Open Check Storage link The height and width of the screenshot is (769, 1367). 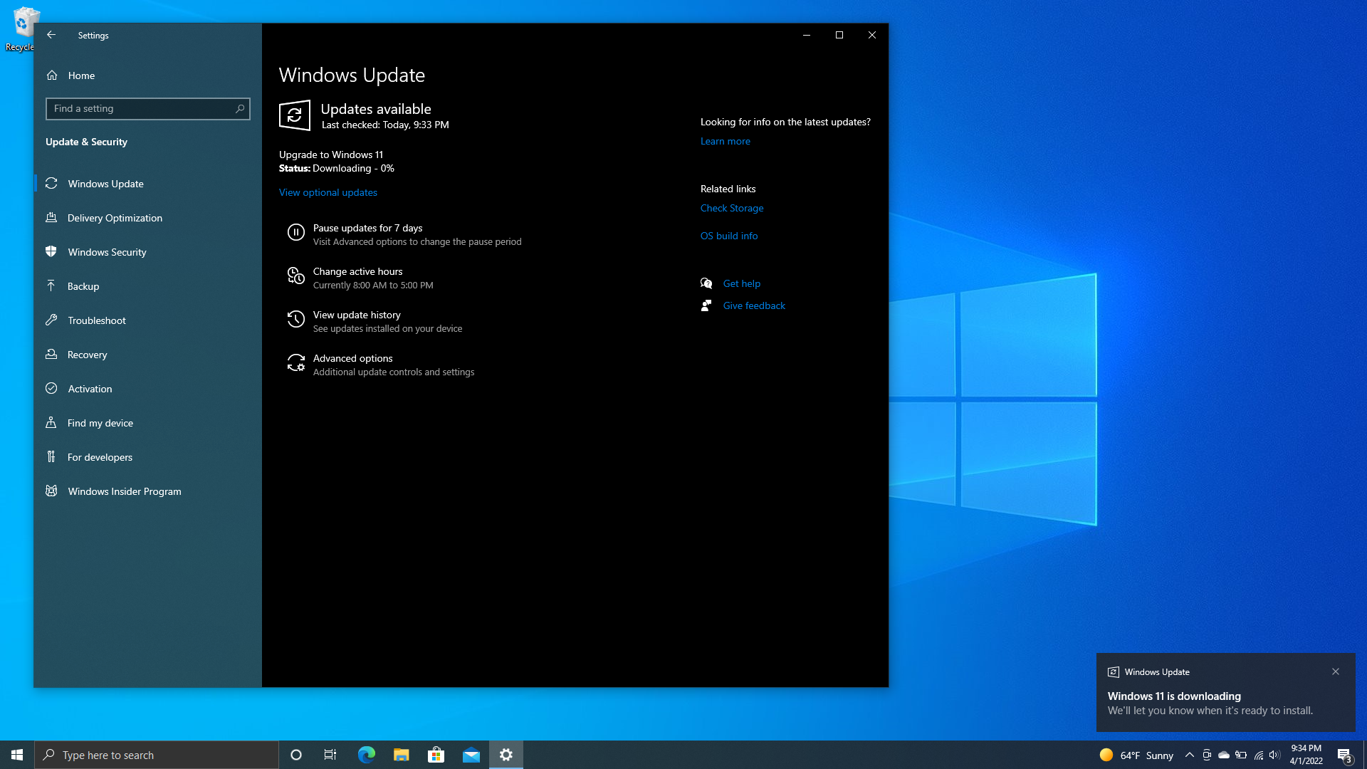pos(732,208)
